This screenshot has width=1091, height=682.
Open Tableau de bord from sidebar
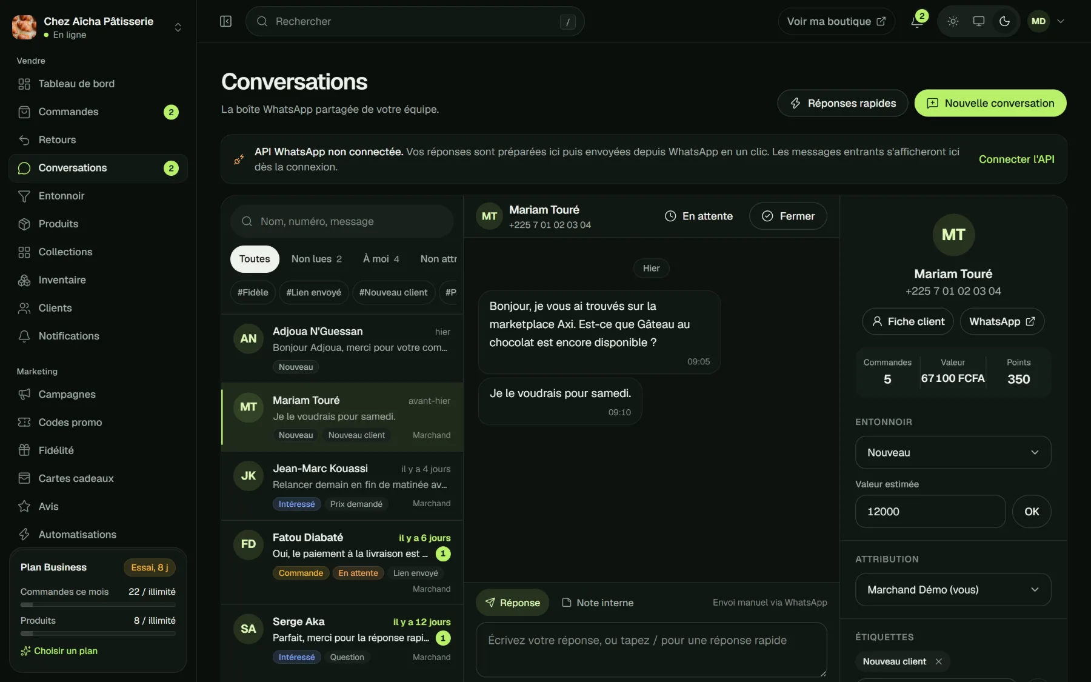coord(98,84)
